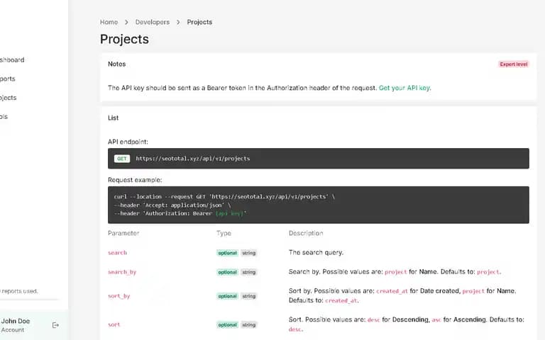Viewport: 545px width, 340px height.
Task: Click the chevron between Developers and Projects
Action: click(178, 22)
